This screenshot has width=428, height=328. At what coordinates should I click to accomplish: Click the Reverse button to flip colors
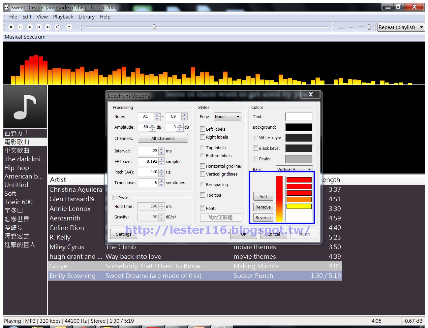click(263, 217)
